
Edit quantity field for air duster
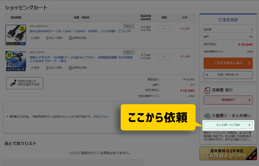click(x=164, y=57)
